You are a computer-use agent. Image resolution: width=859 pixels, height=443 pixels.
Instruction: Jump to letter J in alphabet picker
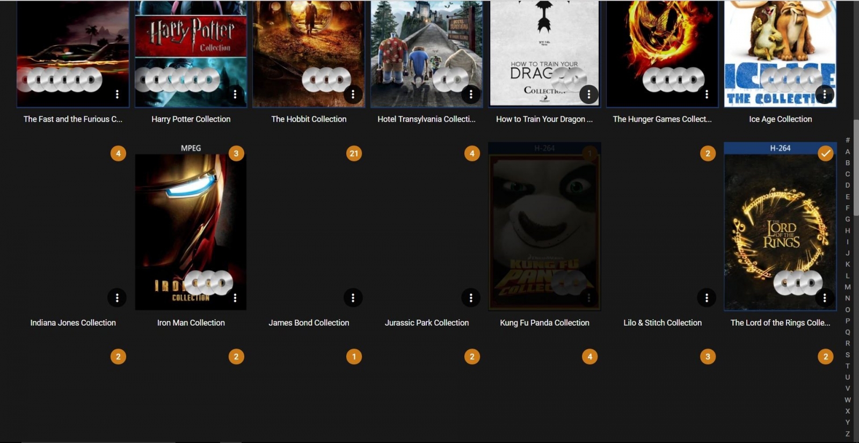(848, 253)
